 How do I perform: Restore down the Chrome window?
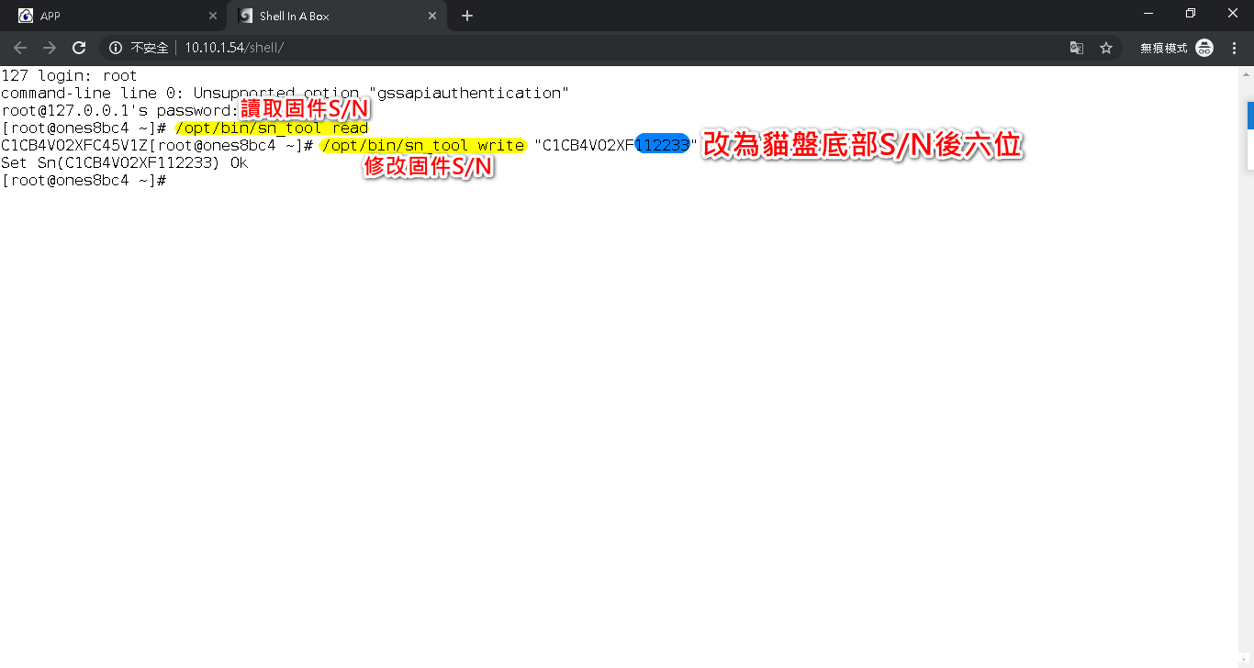[x=1191, y=14]
